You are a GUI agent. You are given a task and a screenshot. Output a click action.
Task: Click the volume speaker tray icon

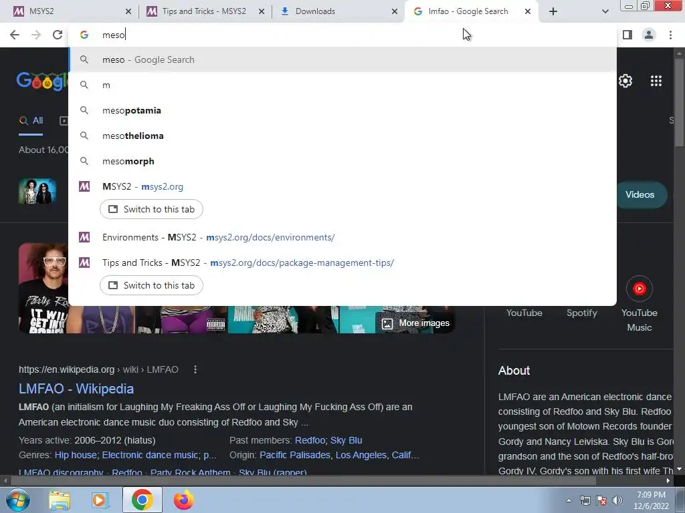(x=617, y=500)
